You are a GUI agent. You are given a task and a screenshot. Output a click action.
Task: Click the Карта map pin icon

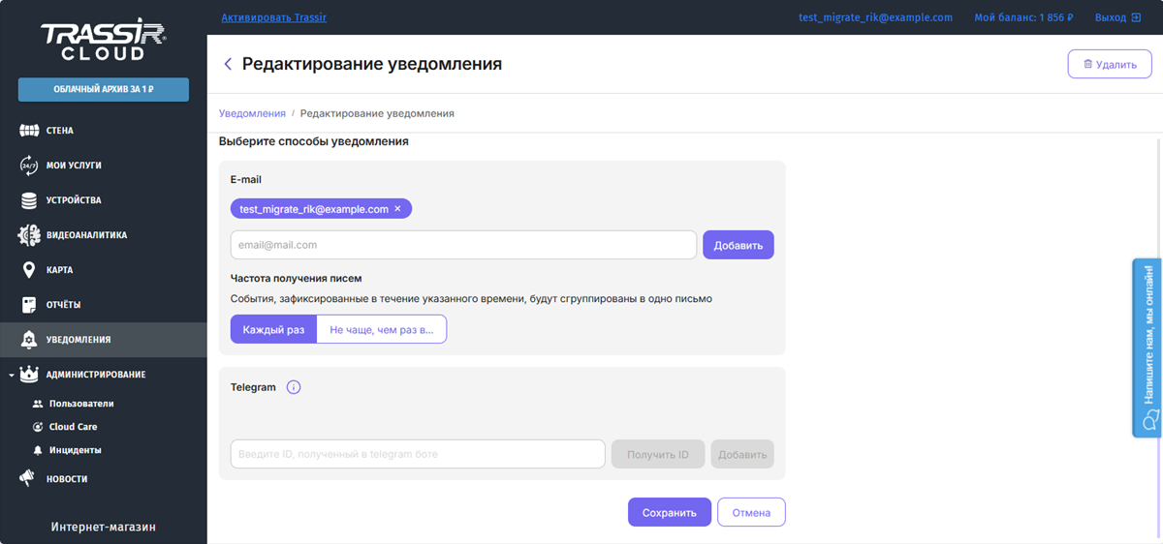click(28, 270)
